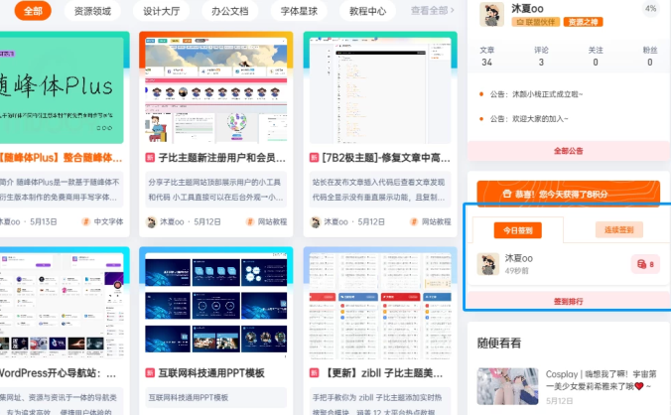Screen dimensions: 671x415
Task: Click the 8 points coin badge
Action: (645, 264)
